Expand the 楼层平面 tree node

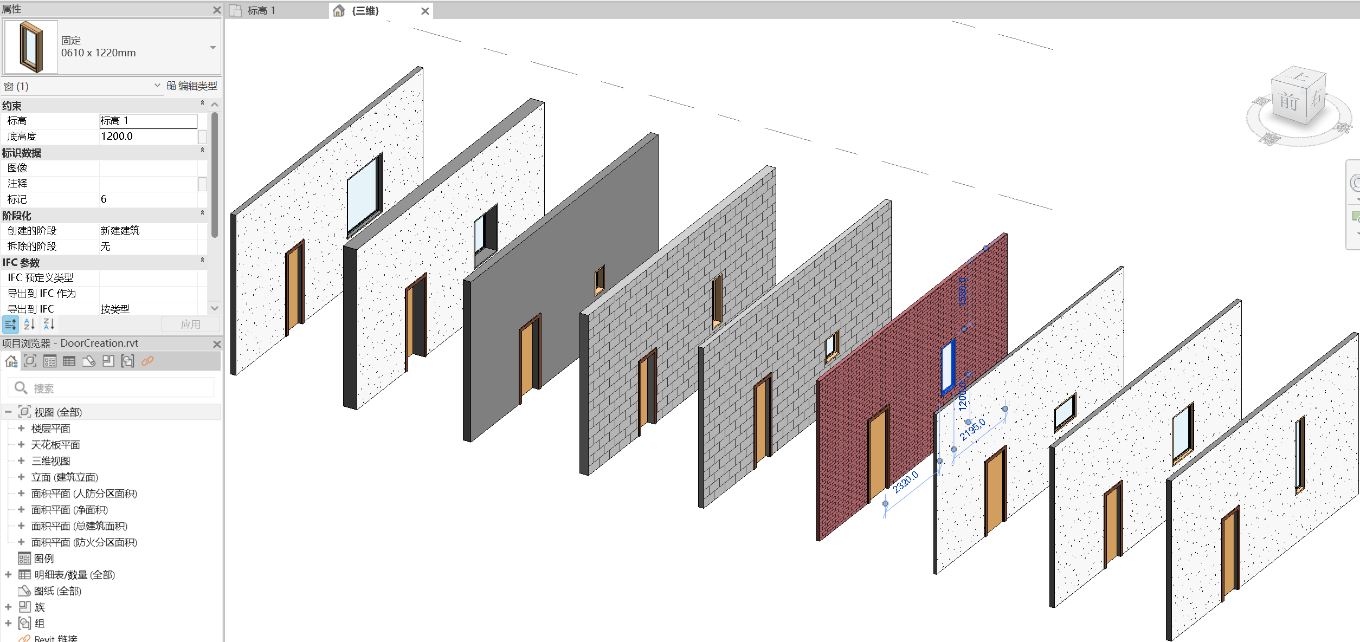tap(21, 429)
